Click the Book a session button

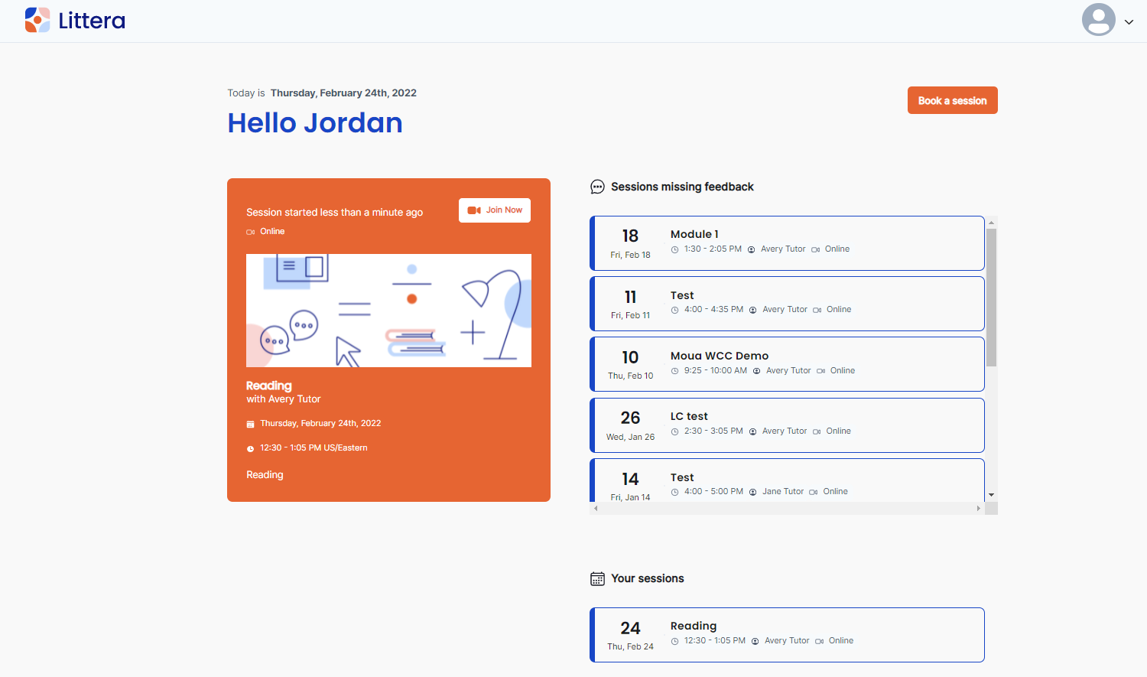pos(952,100)
